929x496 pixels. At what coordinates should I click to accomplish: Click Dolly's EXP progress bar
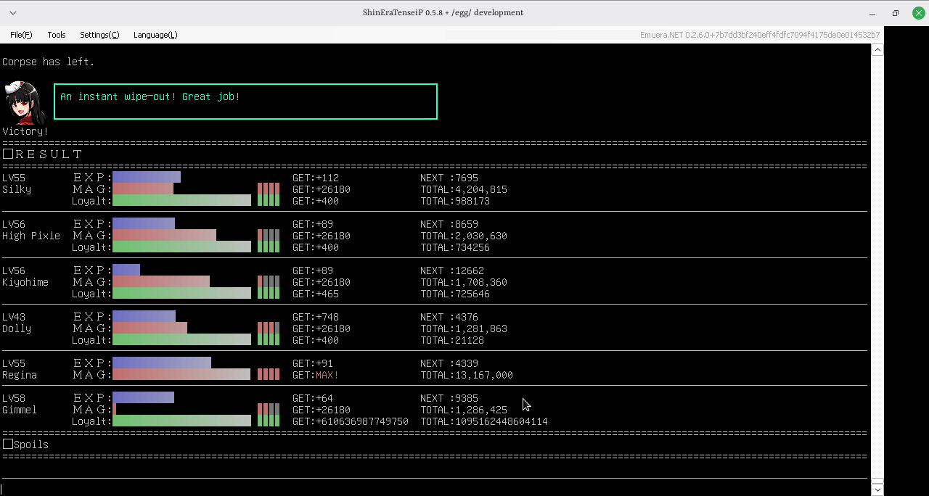[144, 316]
